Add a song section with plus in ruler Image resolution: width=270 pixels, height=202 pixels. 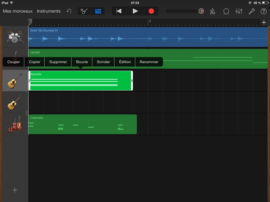(264, 22)
